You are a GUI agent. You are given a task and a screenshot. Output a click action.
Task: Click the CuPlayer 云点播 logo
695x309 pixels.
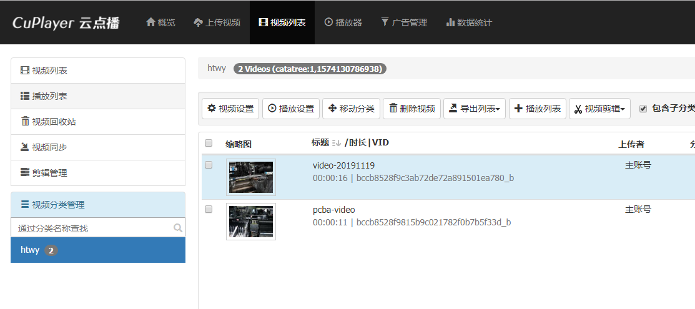click(x=66, y=22)
